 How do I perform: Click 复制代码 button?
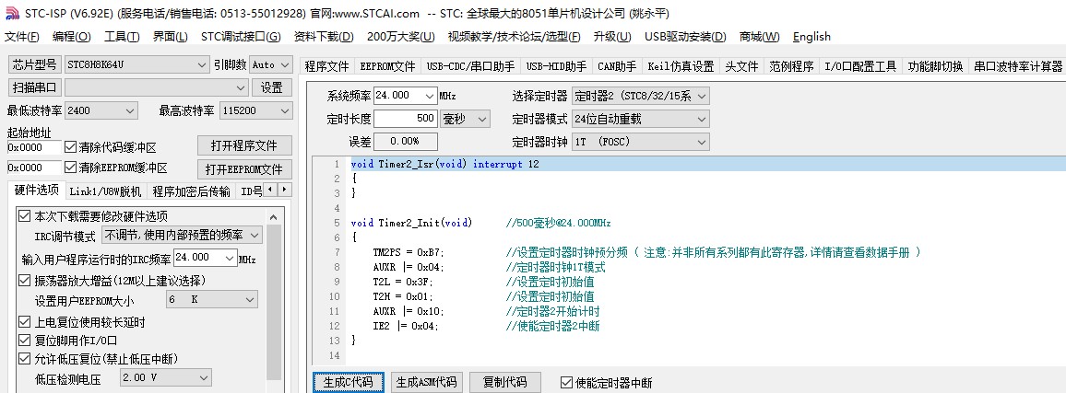pyautogui.click(x=505, y=382)
